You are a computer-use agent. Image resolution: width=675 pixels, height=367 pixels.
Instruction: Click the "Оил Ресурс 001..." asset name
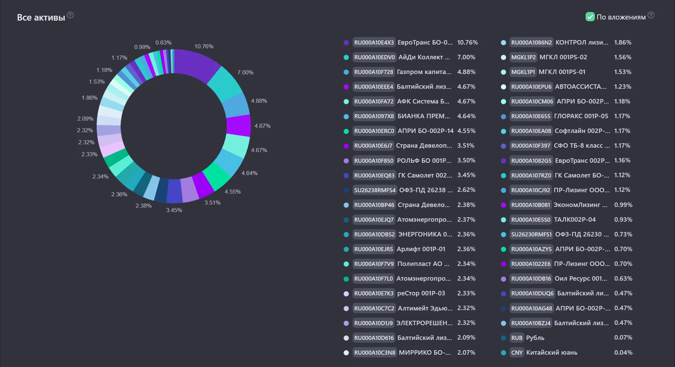581,279
